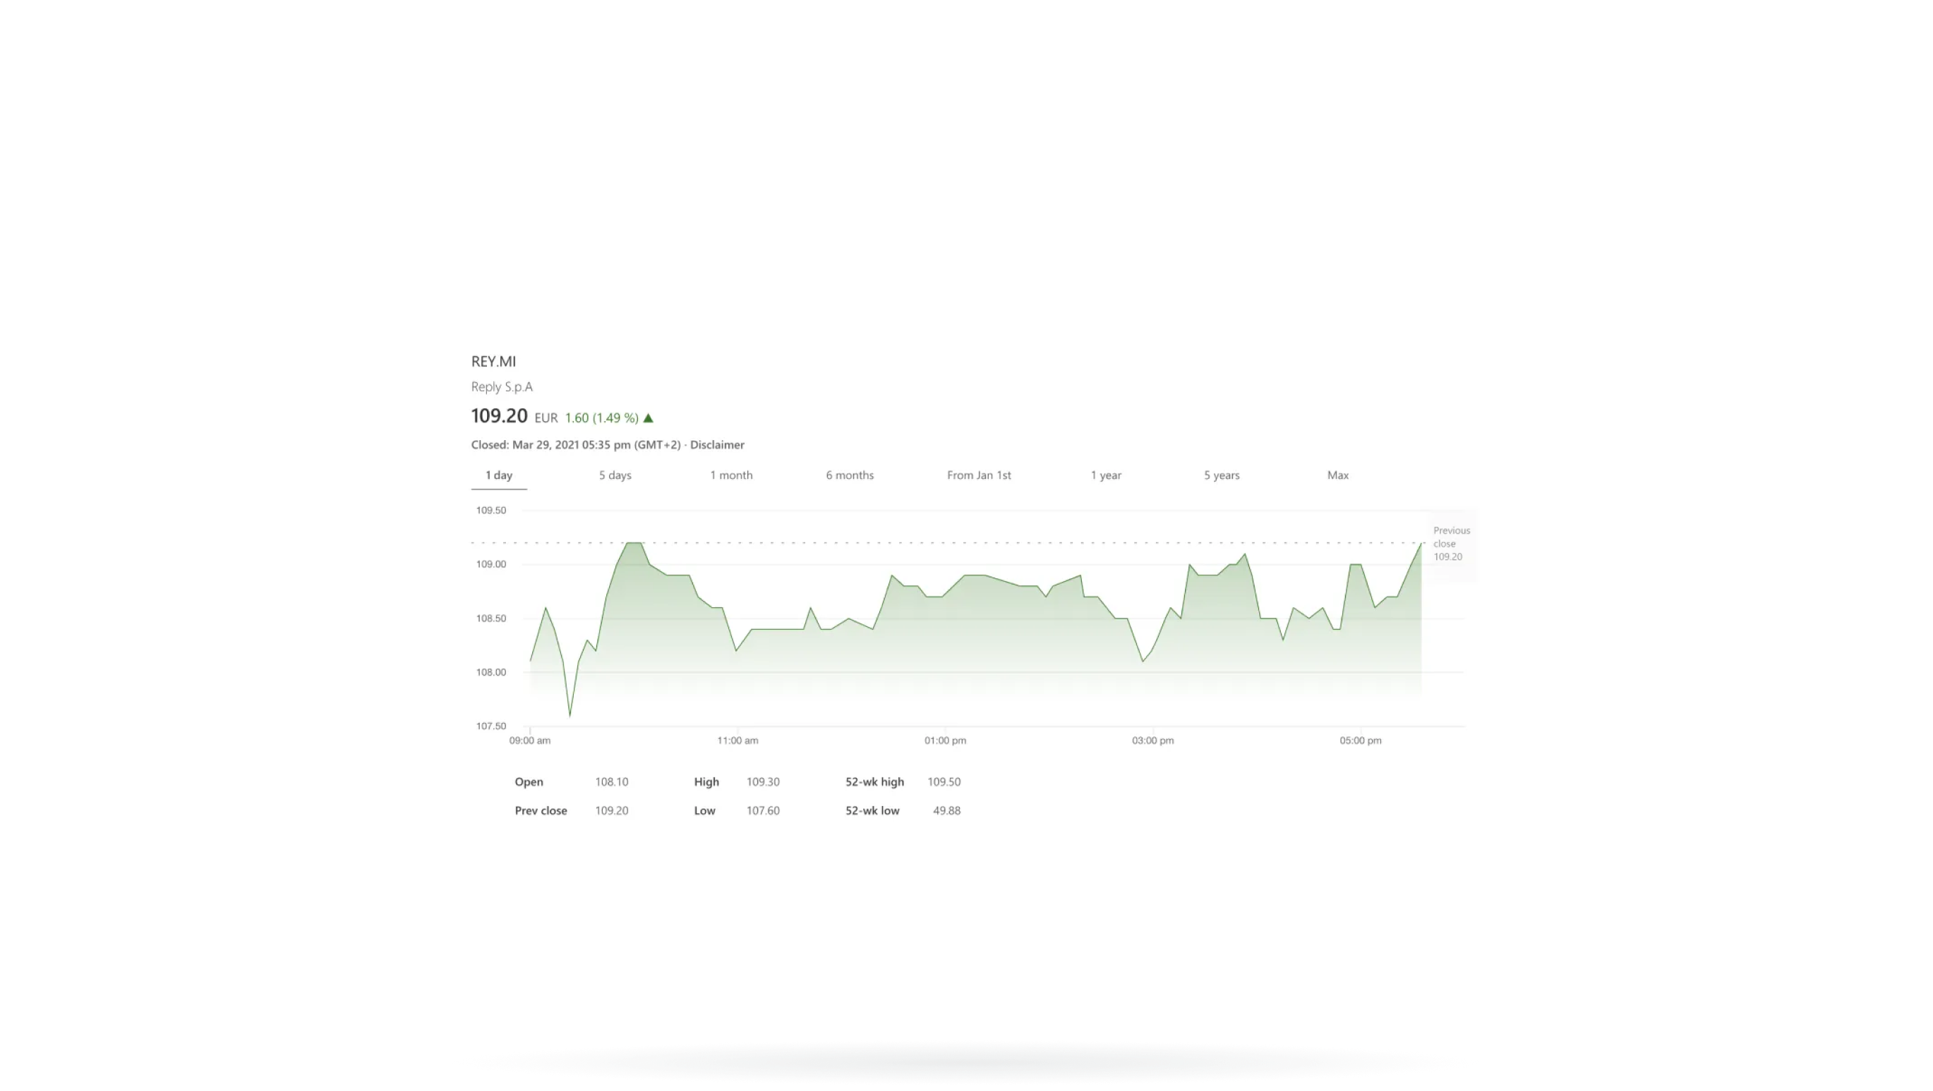1933x1091 pixels.
Task: Select the Max time range
Action: pyautogui.click(x=1337, y=475)
